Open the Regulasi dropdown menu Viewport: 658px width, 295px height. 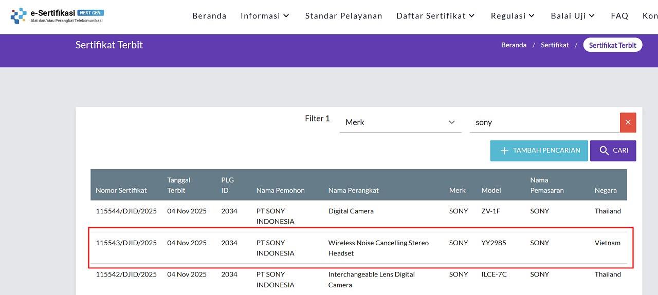pyautogui.click(x=513, y=16)
